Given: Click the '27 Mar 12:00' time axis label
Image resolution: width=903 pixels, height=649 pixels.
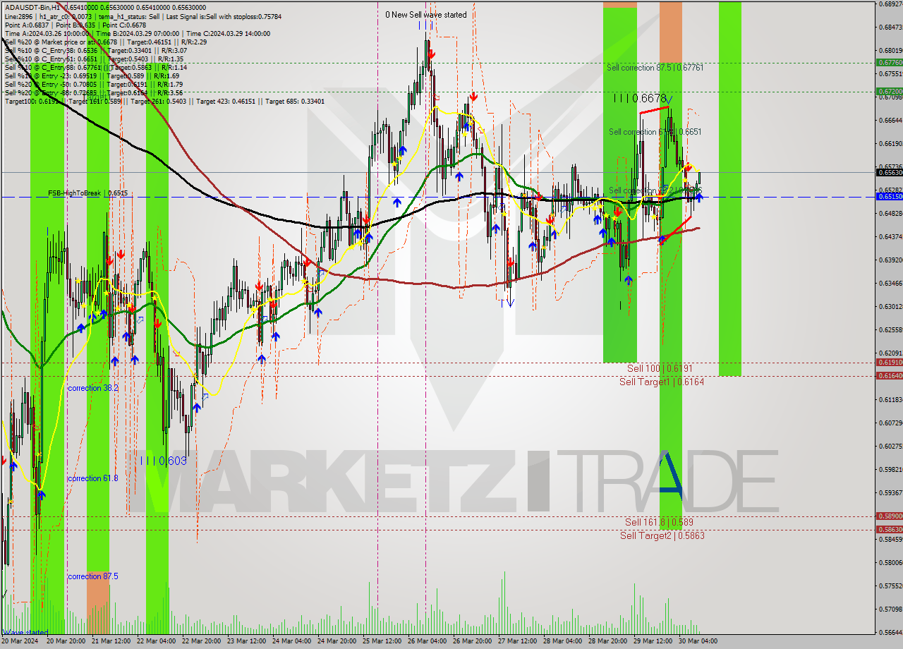Looking at the screenshot, I should [517, 641].
